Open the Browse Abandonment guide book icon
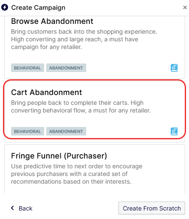This screenshot has height=219, width=189. [174, 68]
